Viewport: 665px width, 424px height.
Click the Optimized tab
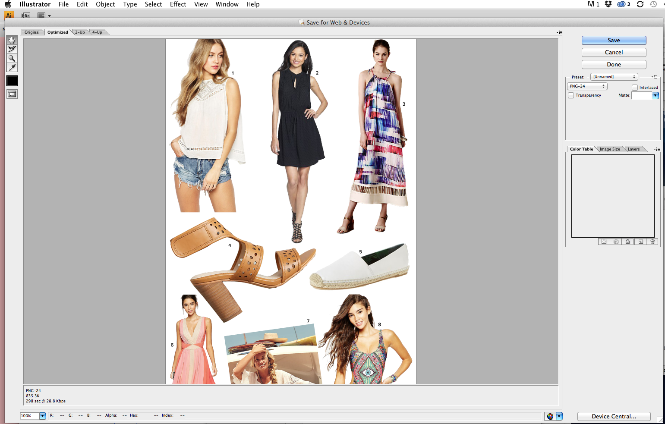click(x=58, y=32)
